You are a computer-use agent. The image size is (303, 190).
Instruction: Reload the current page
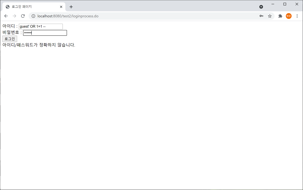click(x=23, y=16)
